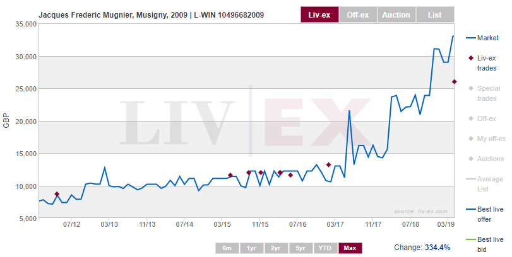Open the Off-ex tab
Screen dimensions: 512x257
[358, 15]
